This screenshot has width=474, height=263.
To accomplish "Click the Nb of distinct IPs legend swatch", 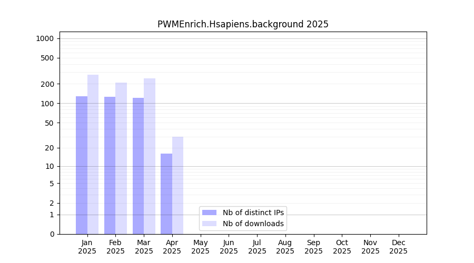I will point(209,213).
